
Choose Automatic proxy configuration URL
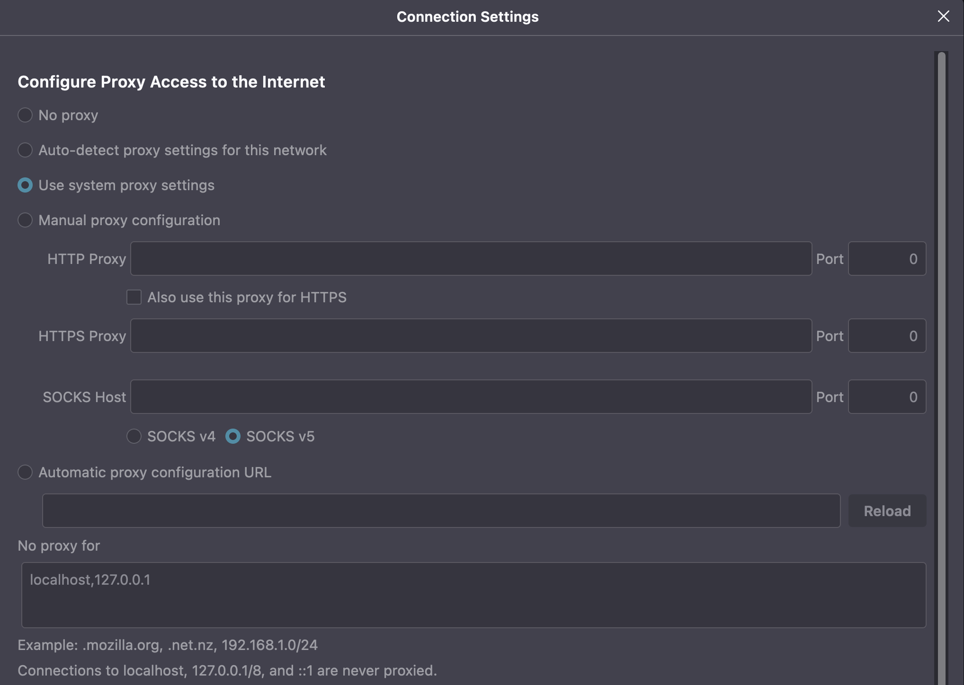25,472
